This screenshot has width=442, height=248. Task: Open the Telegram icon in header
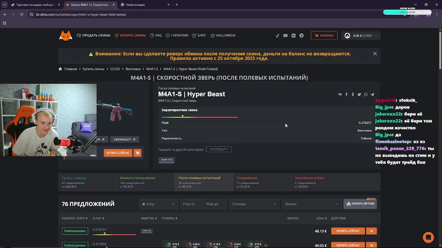301,35
